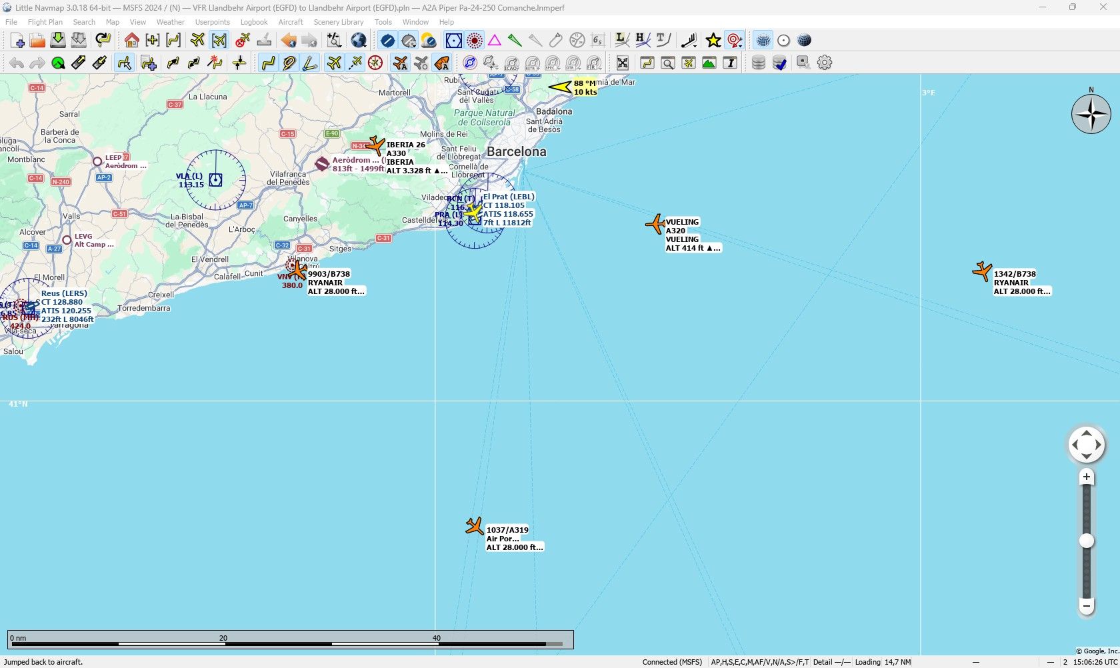The image size is (1120, 668).
Task: Create a new flight plan
Action: click(x=17, y=41)
